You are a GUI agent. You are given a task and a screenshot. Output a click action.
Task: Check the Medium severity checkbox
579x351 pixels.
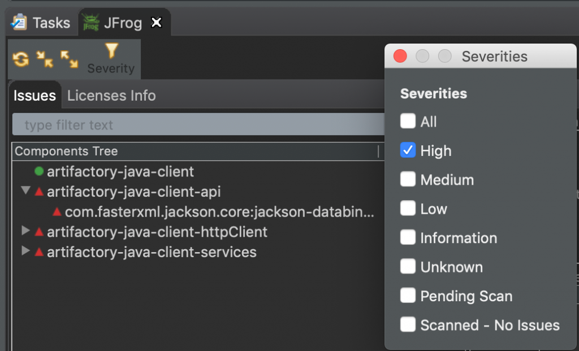tap(408, 180)
